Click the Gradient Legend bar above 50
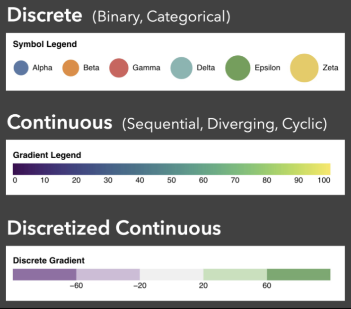 point(172,169)
